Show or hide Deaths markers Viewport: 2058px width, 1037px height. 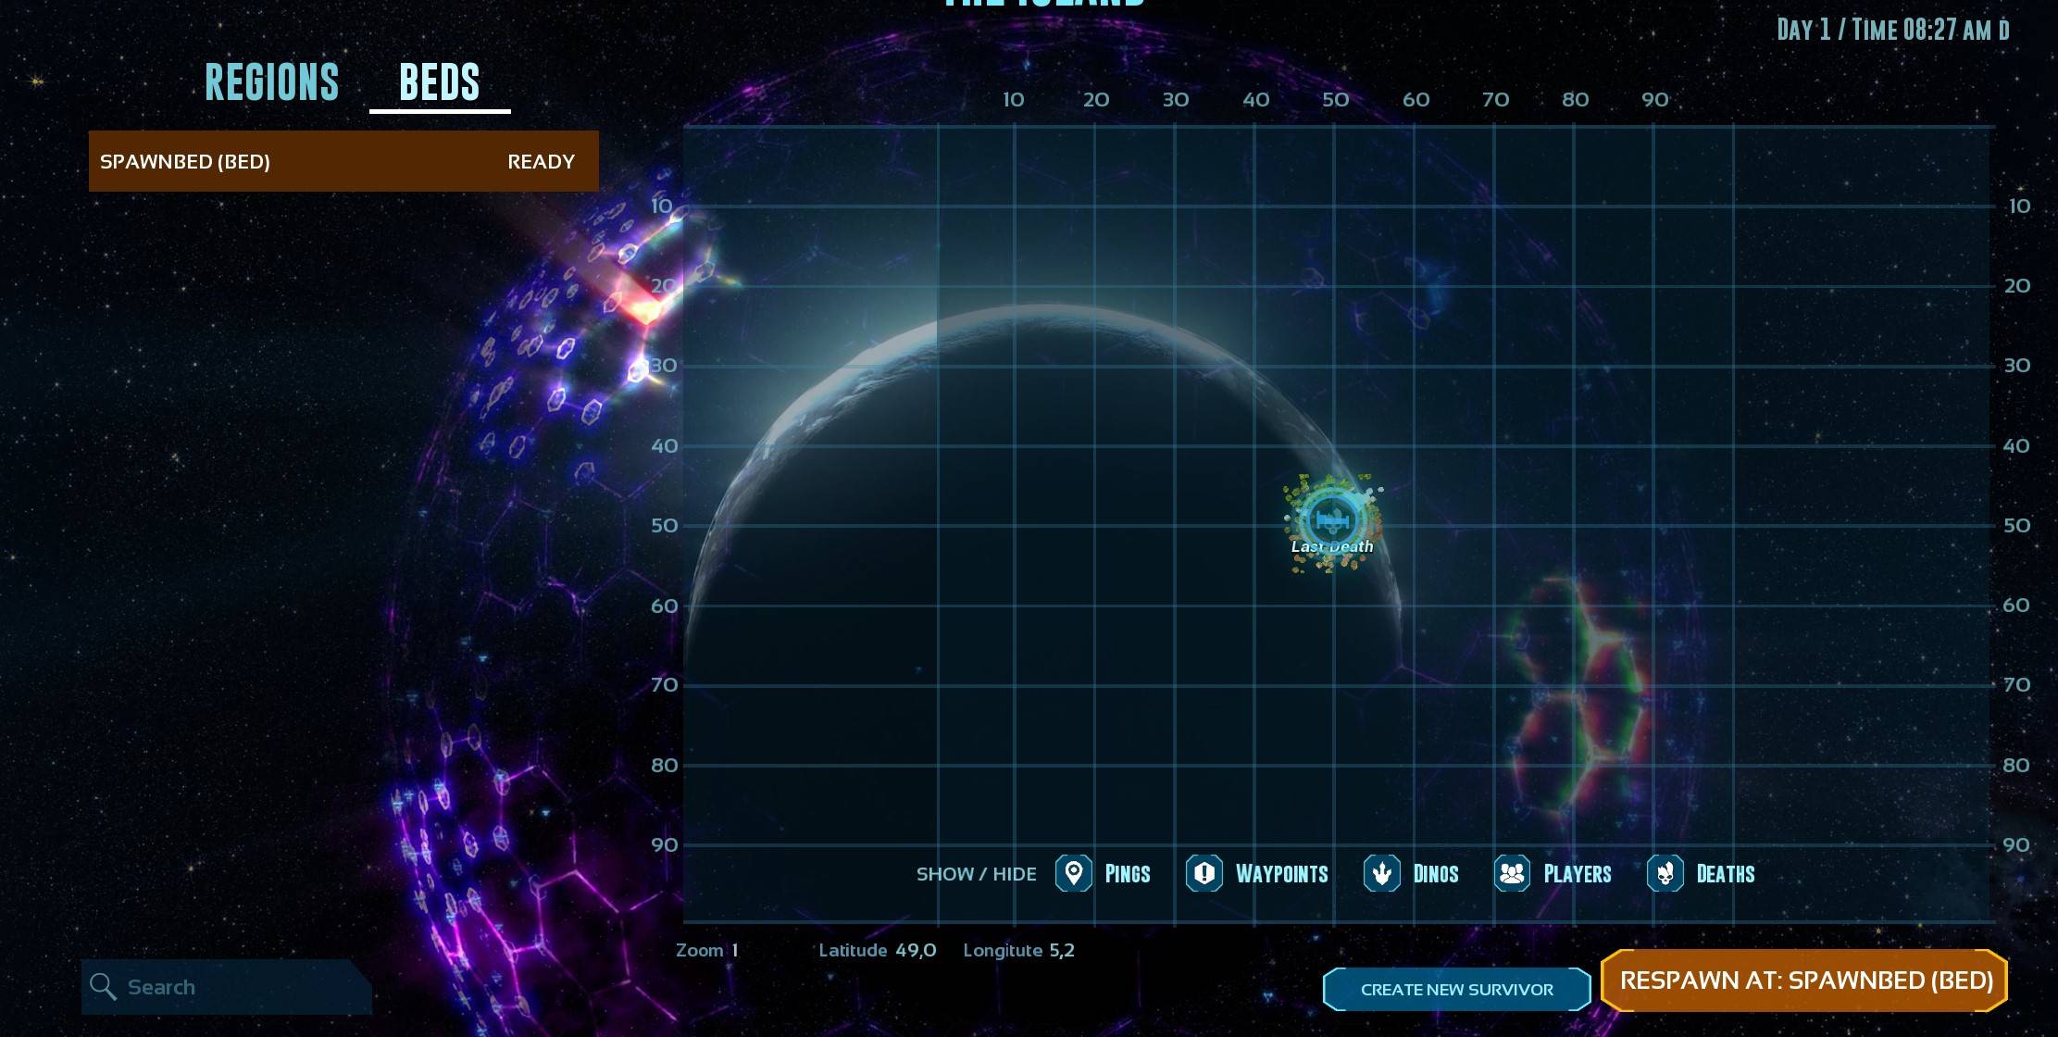pyautogui.click(x=1665, y=873)
